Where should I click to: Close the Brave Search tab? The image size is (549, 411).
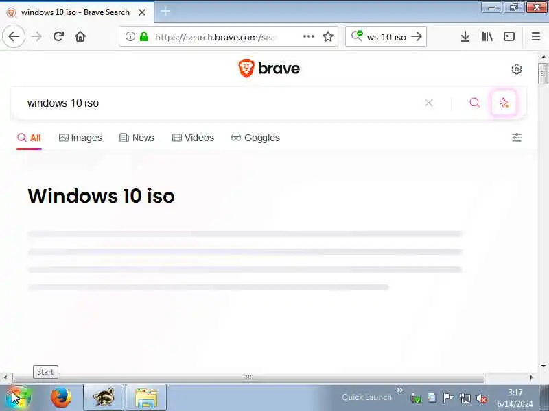coord(142,12)
